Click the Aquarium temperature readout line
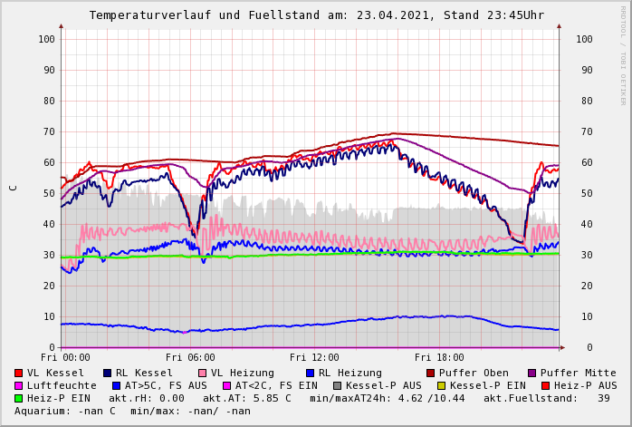This screenshot has height=427, width=632. pos(132,412)
